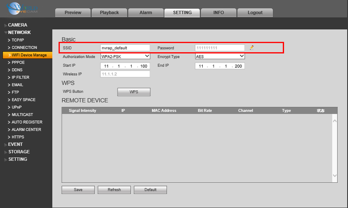Open FTP settings
Screen dimensions: 348x208
coord(15,92)
